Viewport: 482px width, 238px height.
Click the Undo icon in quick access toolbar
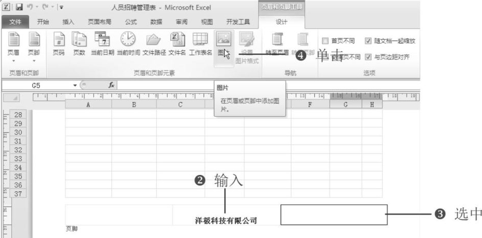click(30, 7)
